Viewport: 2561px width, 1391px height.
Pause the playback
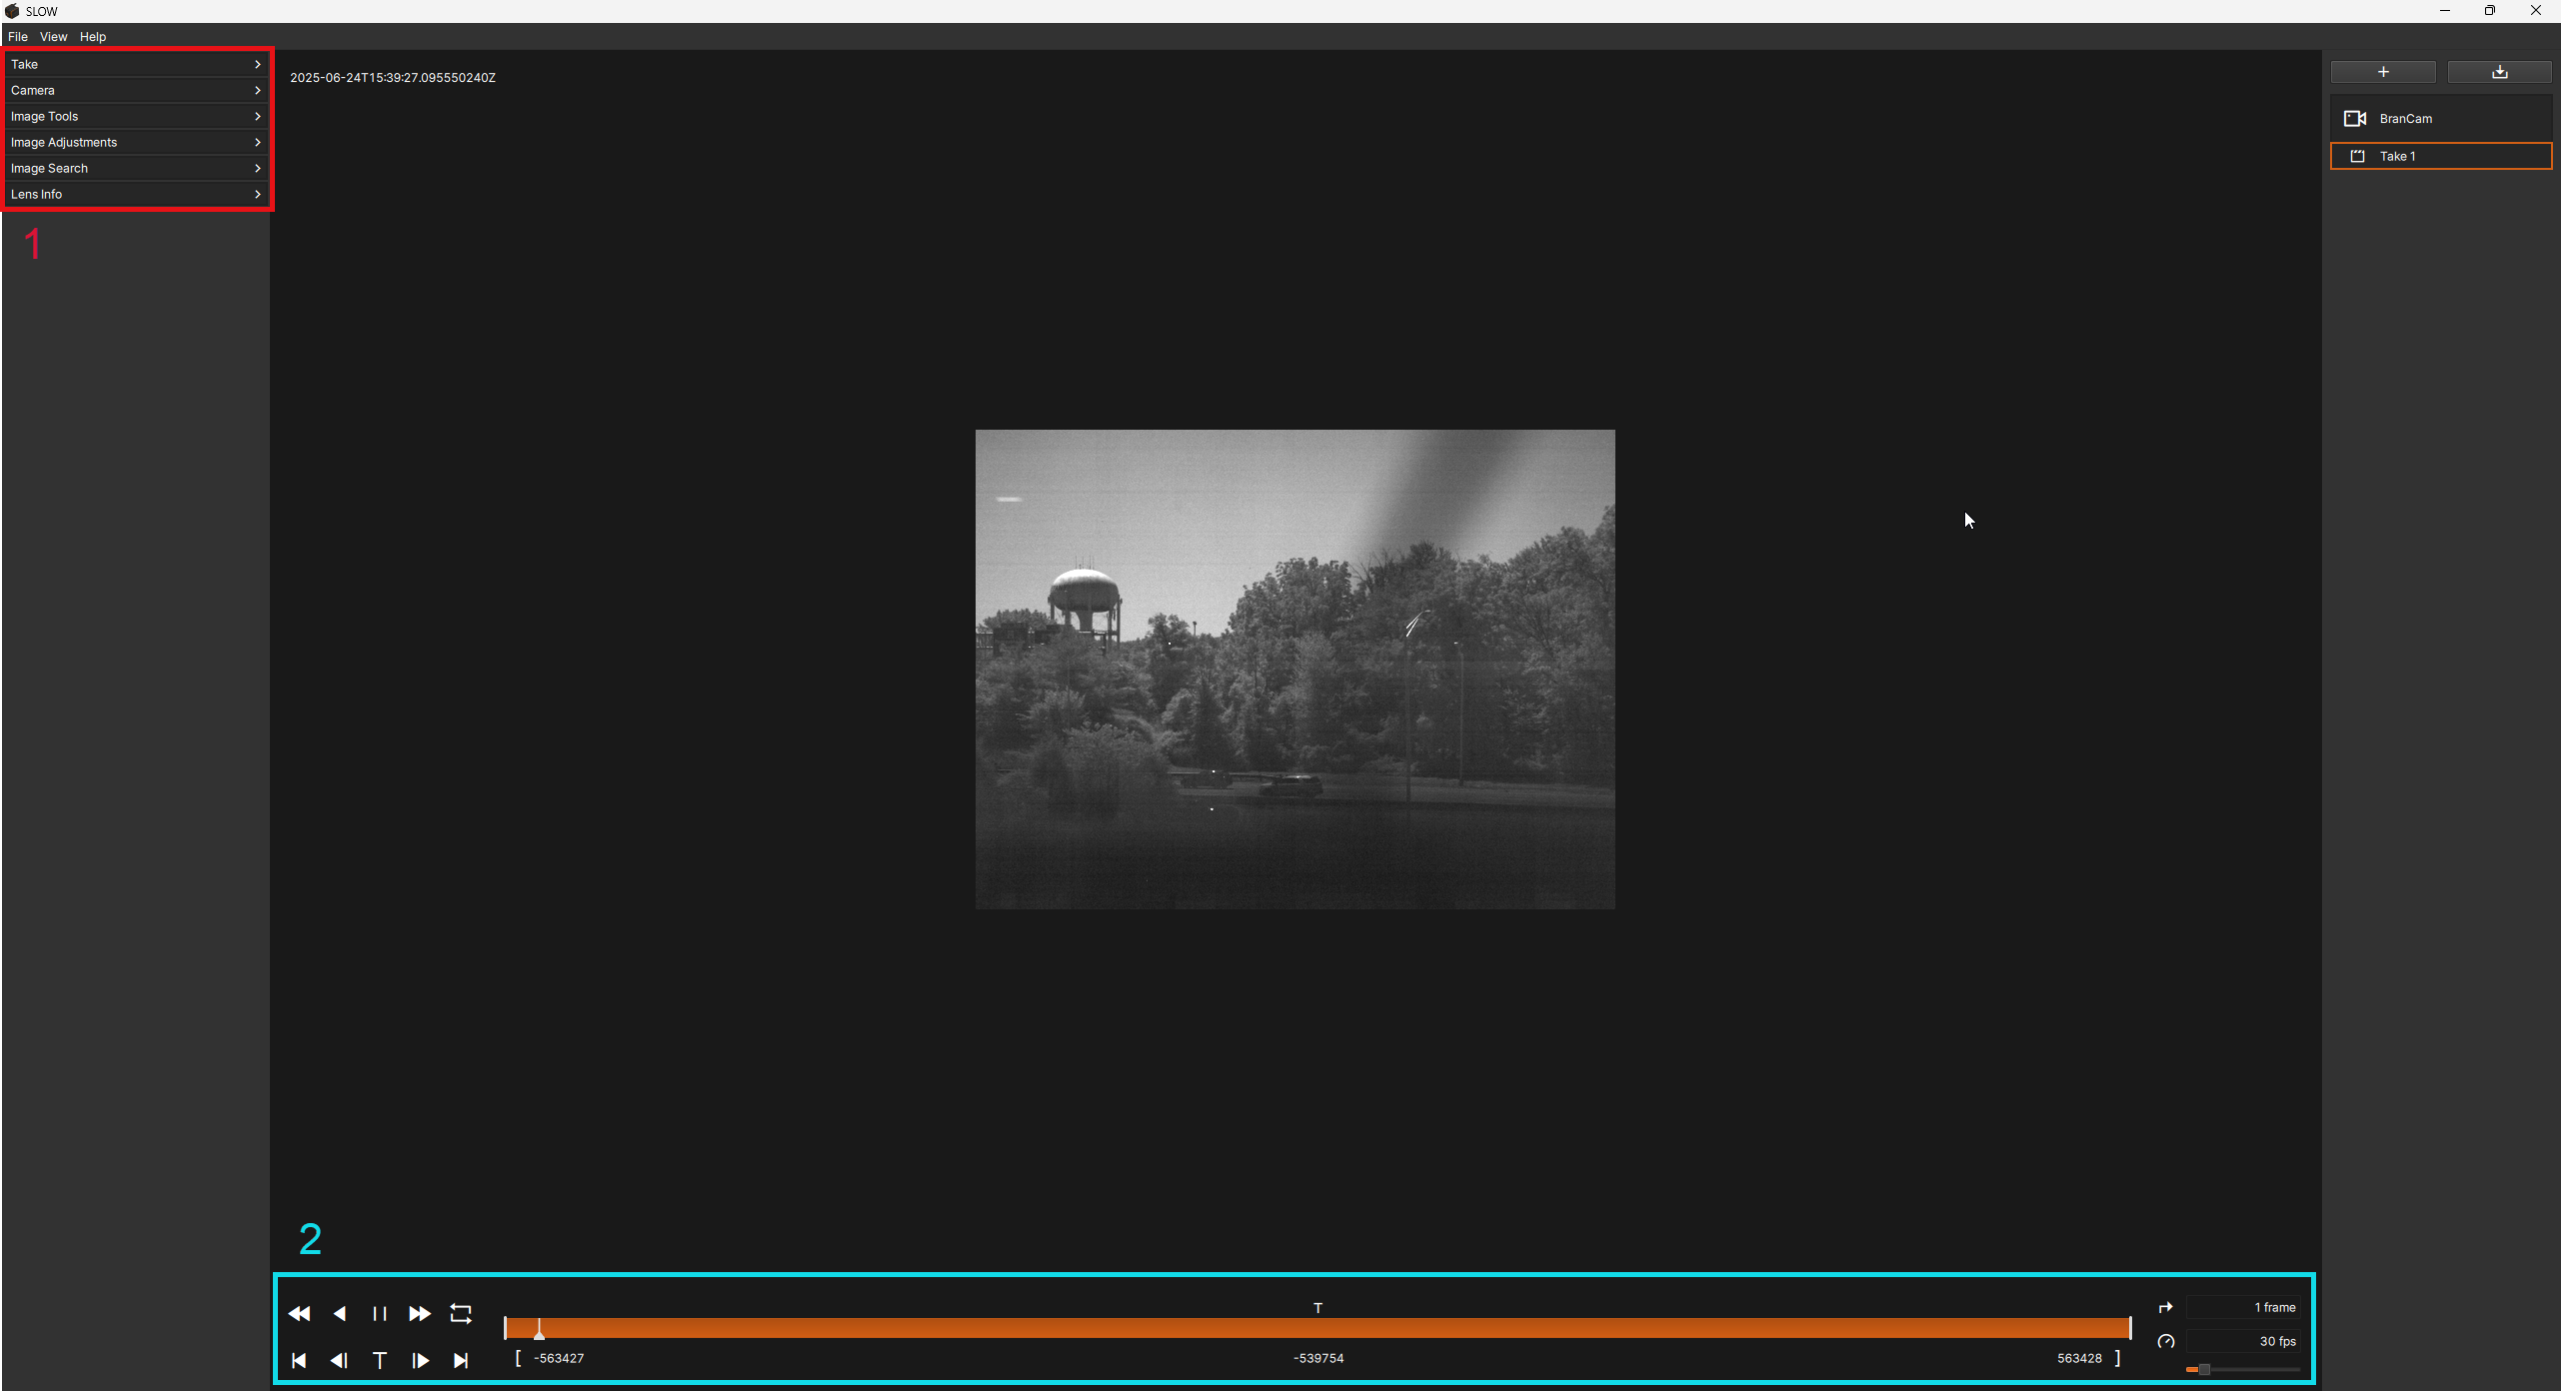coord(379,1313)
